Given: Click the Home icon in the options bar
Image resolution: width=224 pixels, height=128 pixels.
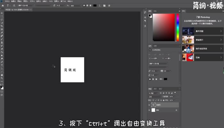Looking at the screenshot, I should [2, 5].
